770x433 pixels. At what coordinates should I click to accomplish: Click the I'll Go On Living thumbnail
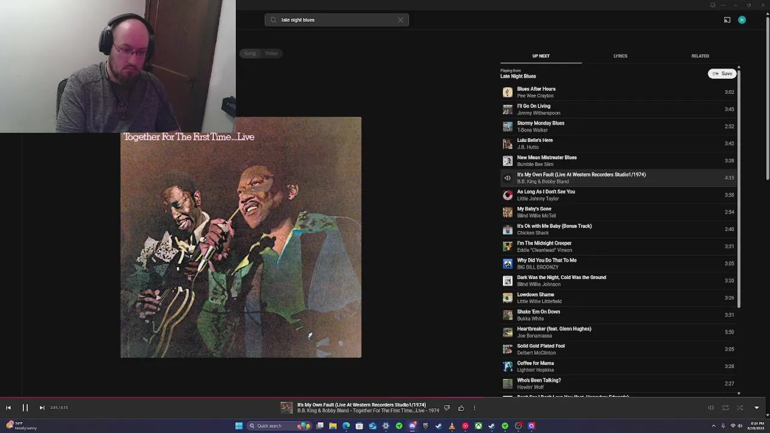[508, 109]
